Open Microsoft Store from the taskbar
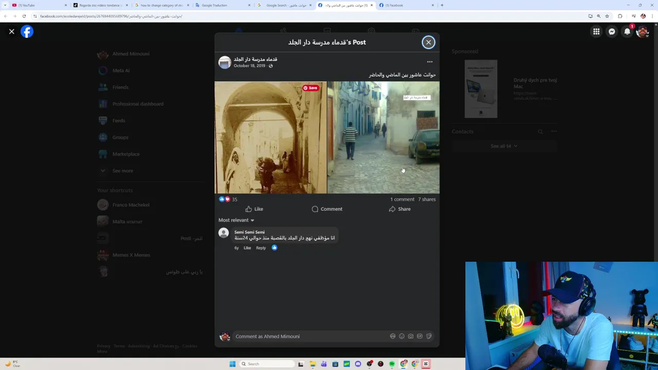658x370 pixels. coord(335,364)
